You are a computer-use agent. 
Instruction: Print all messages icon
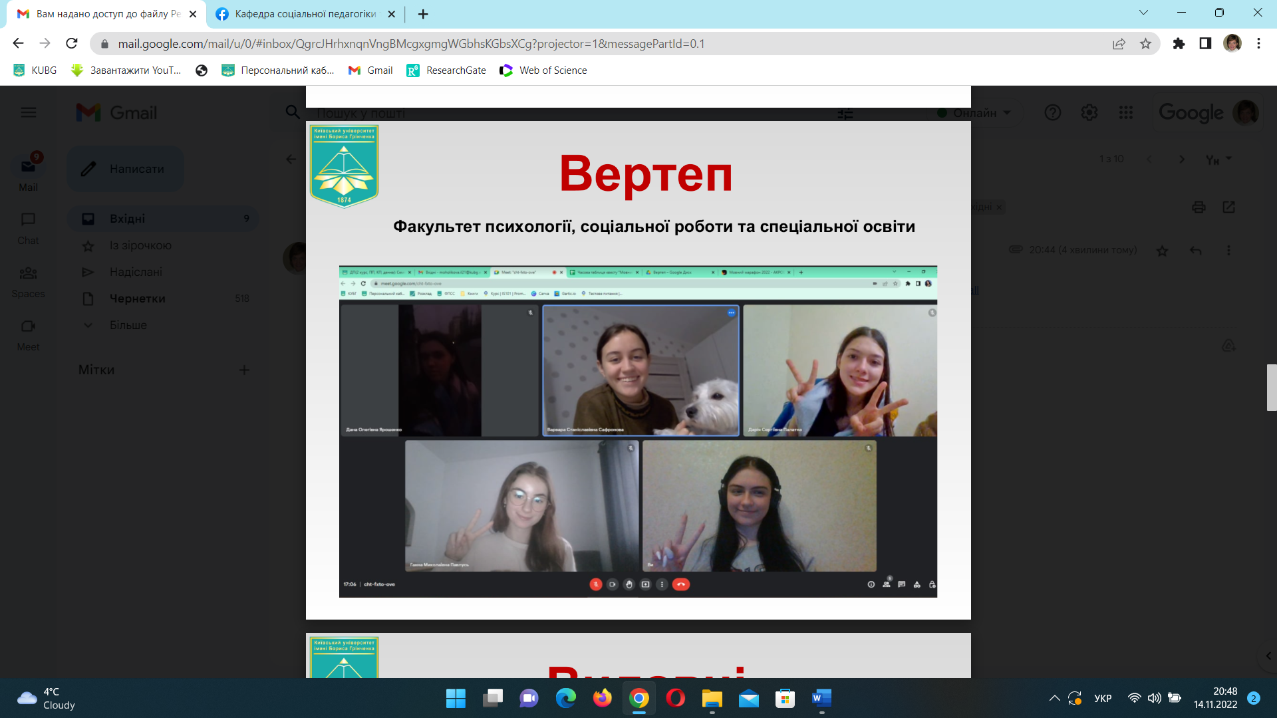click(x=1199, y=207)
